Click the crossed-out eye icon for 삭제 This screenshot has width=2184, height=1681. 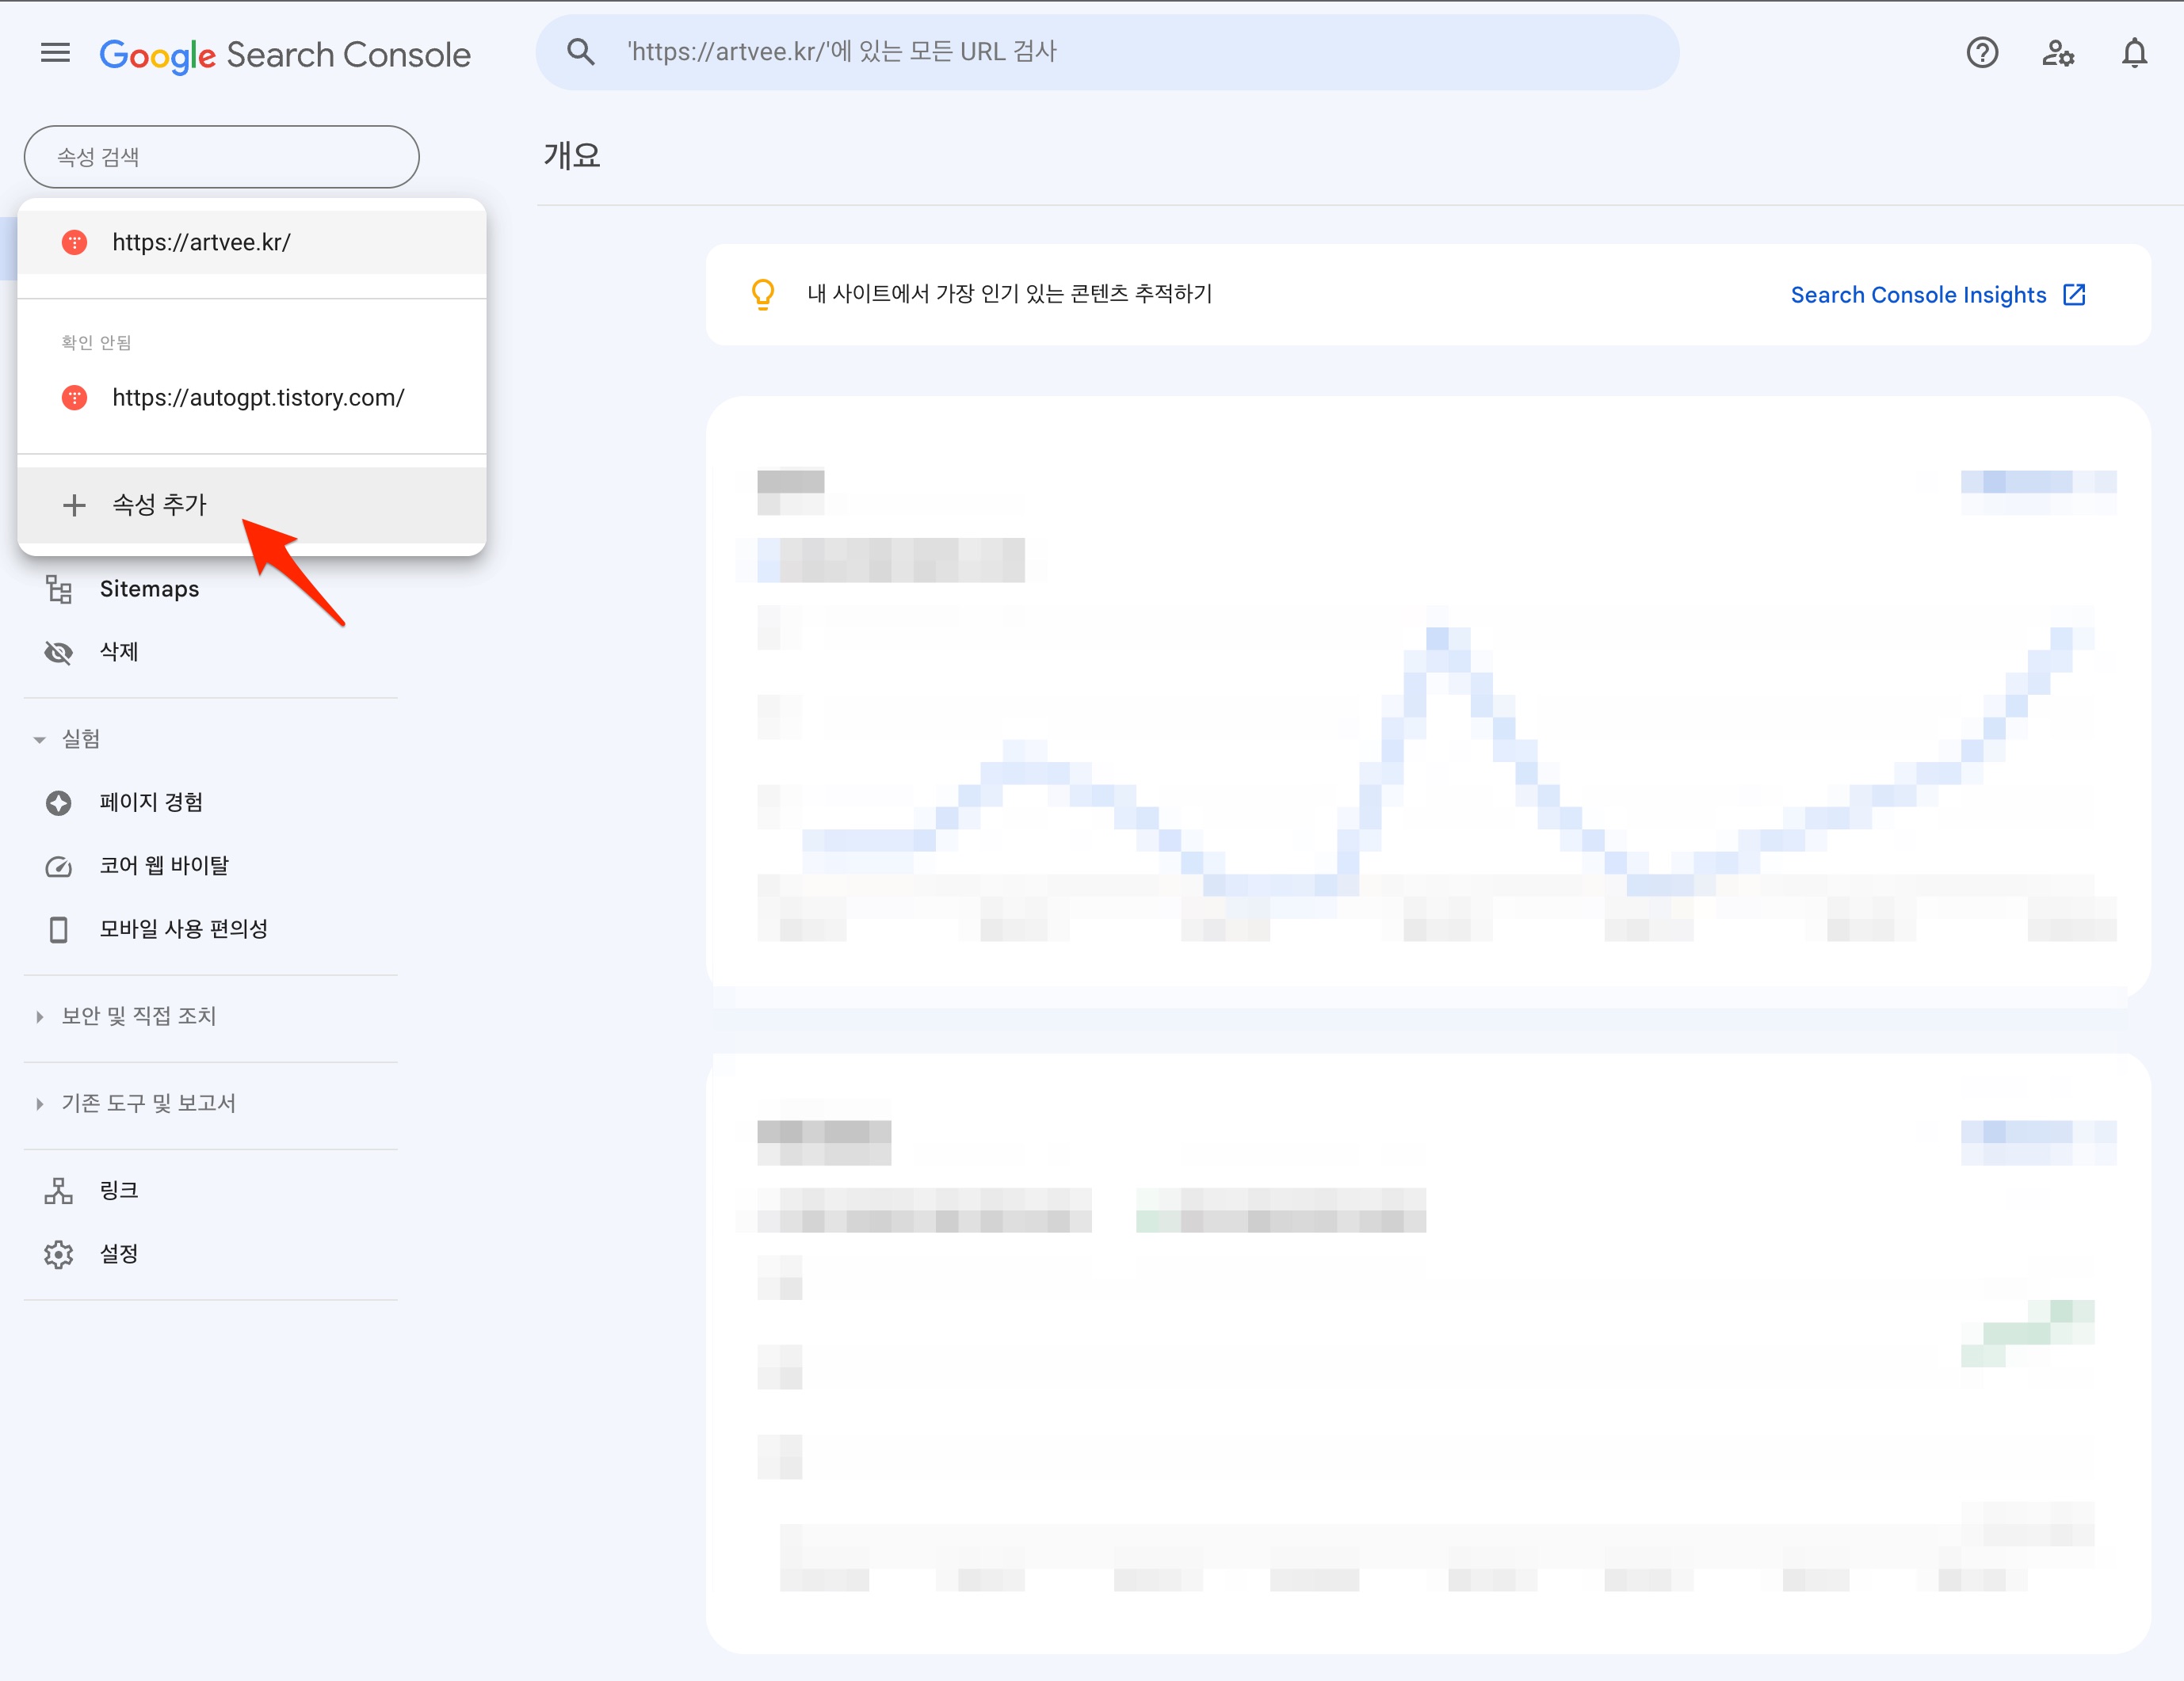(59, 653)
